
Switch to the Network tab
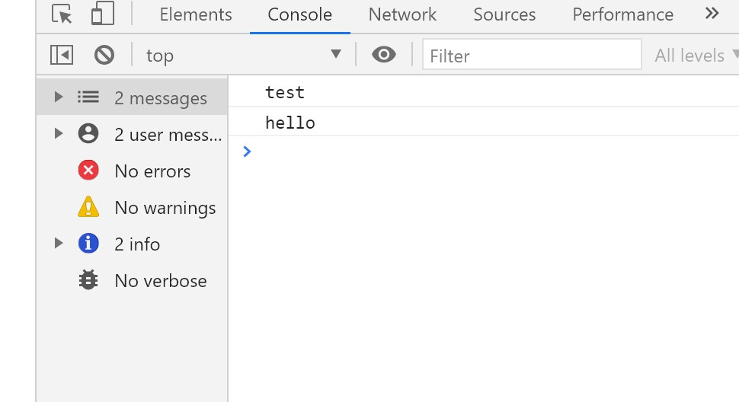(x=402, y=14)
